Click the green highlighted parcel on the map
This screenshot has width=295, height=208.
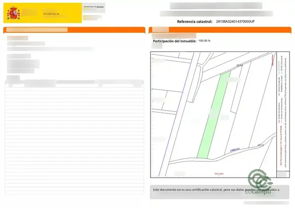213,115
